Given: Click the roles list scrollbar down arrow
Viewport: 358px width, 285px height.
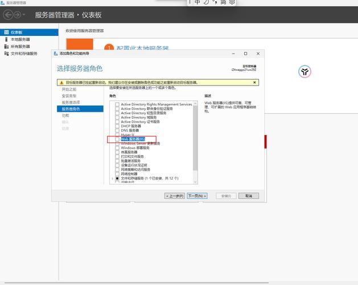Looking at the screenshot, I should click(x=195, y=182).
